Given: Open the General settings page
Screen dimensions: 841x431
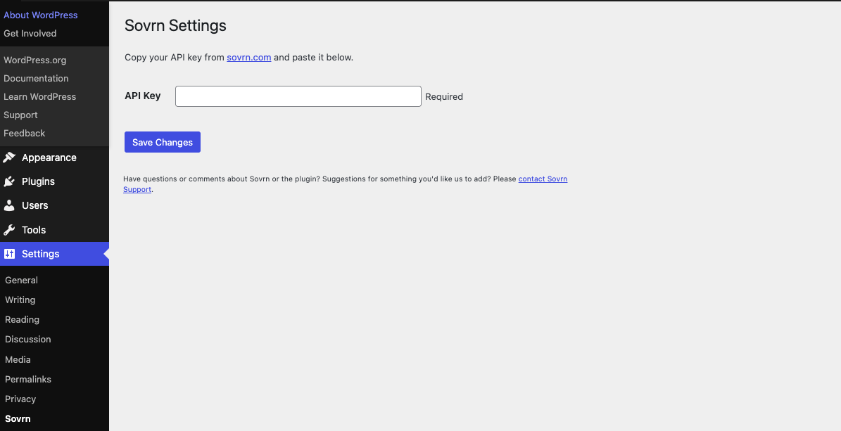Looking at the screenshot, I should tap(21, 280).
